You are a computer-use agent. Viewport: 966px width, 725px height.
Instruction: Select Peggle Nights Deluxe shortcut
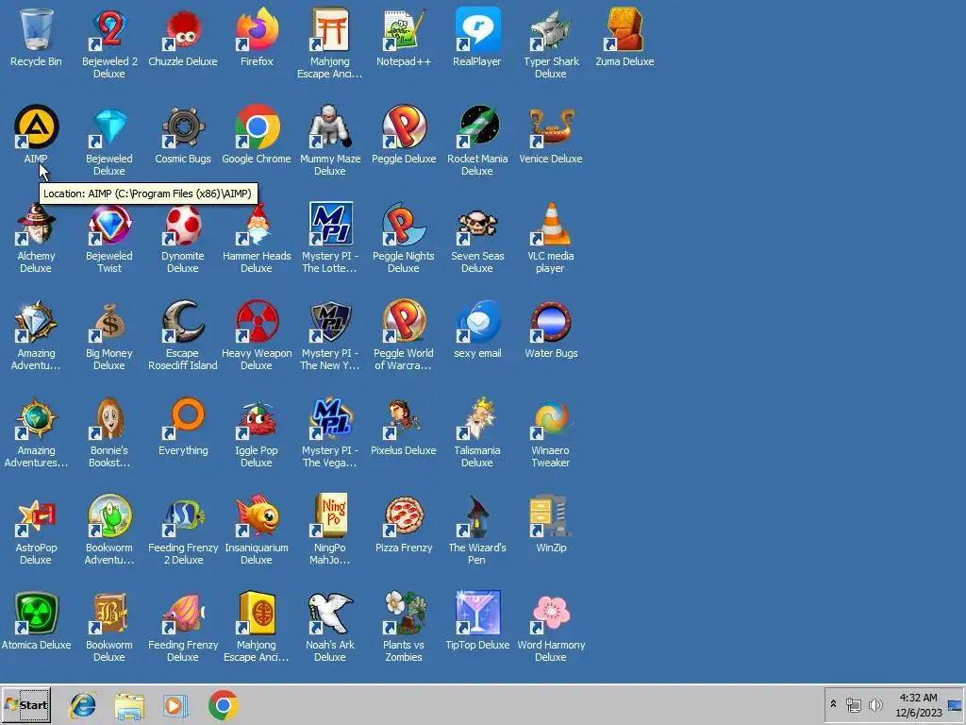pyautogui.click(x=404, y=225)
